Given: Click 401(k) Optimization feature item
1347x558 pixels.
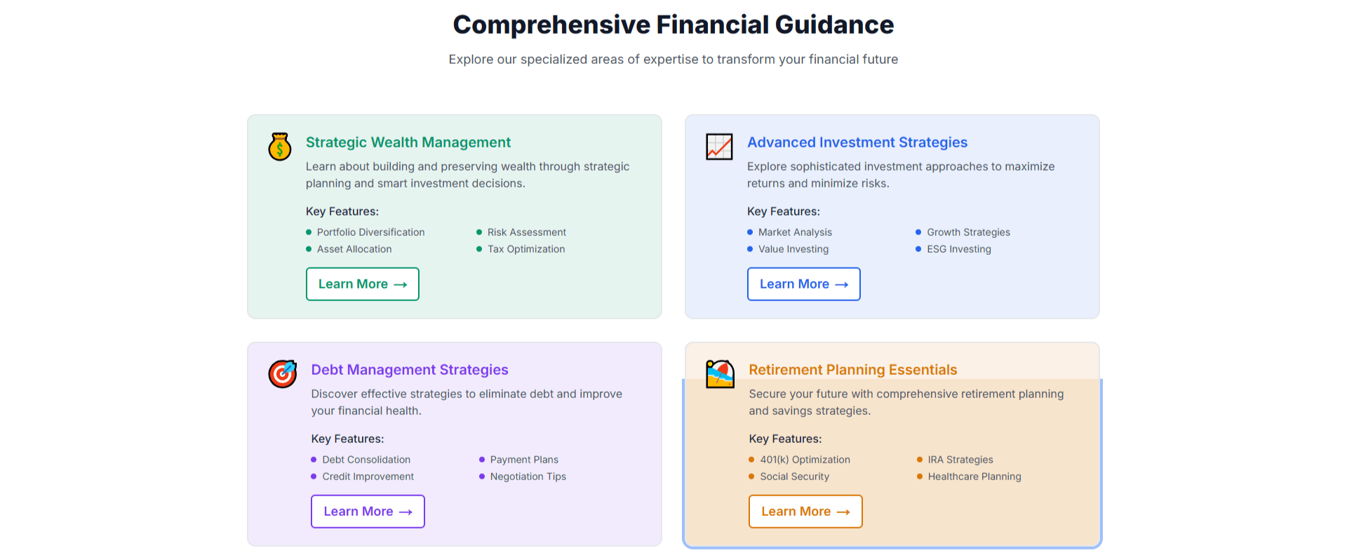Looking at the screenshot, I should 805,460.
